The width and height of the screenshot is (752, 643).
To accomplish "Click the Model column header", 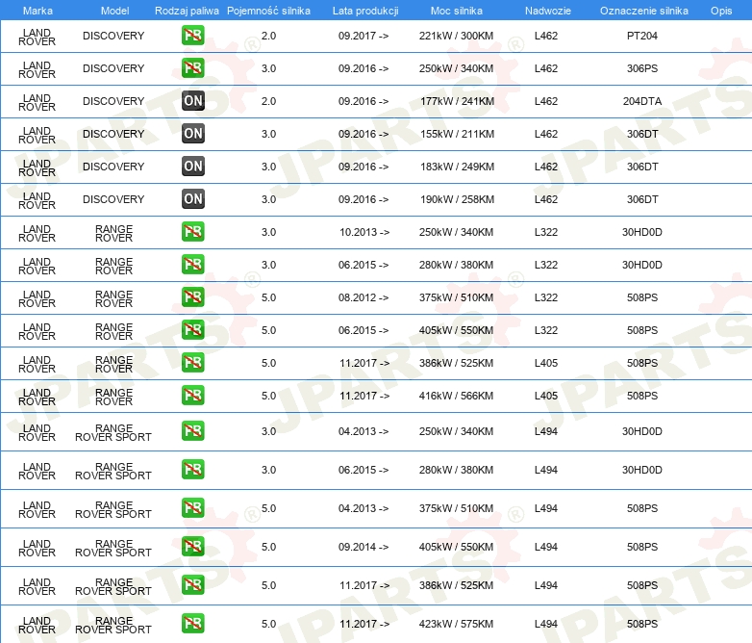I will (114, 11).
